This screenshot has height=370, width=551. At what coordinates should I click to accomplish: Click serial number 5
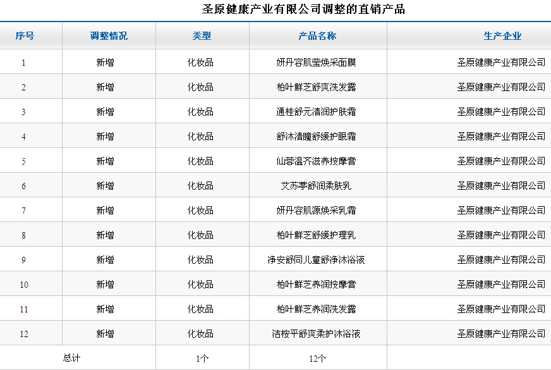tap(23, 161)
